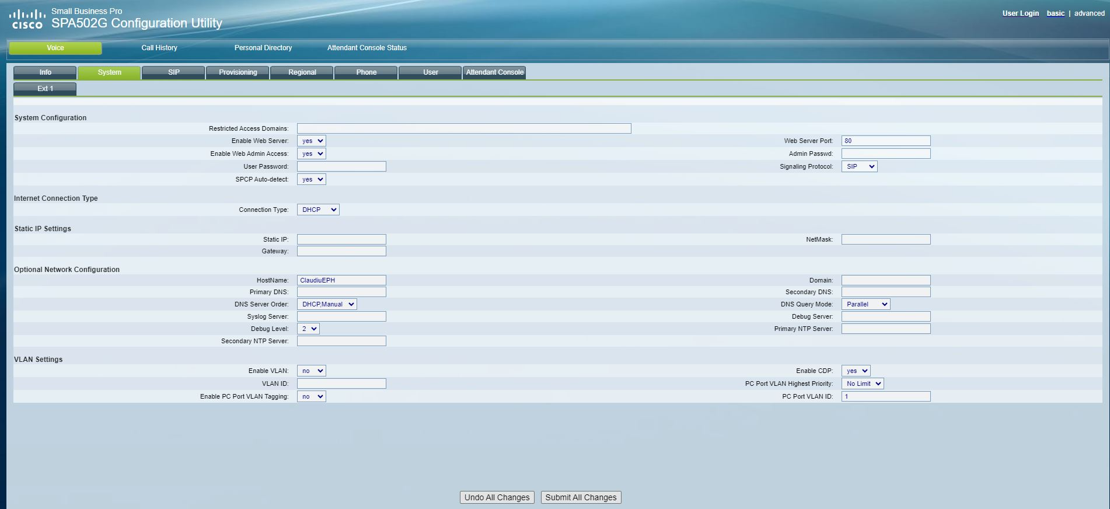1110x509 pixels.
Task: Open the Enable CDP dropdown
Action: (855, 371)
